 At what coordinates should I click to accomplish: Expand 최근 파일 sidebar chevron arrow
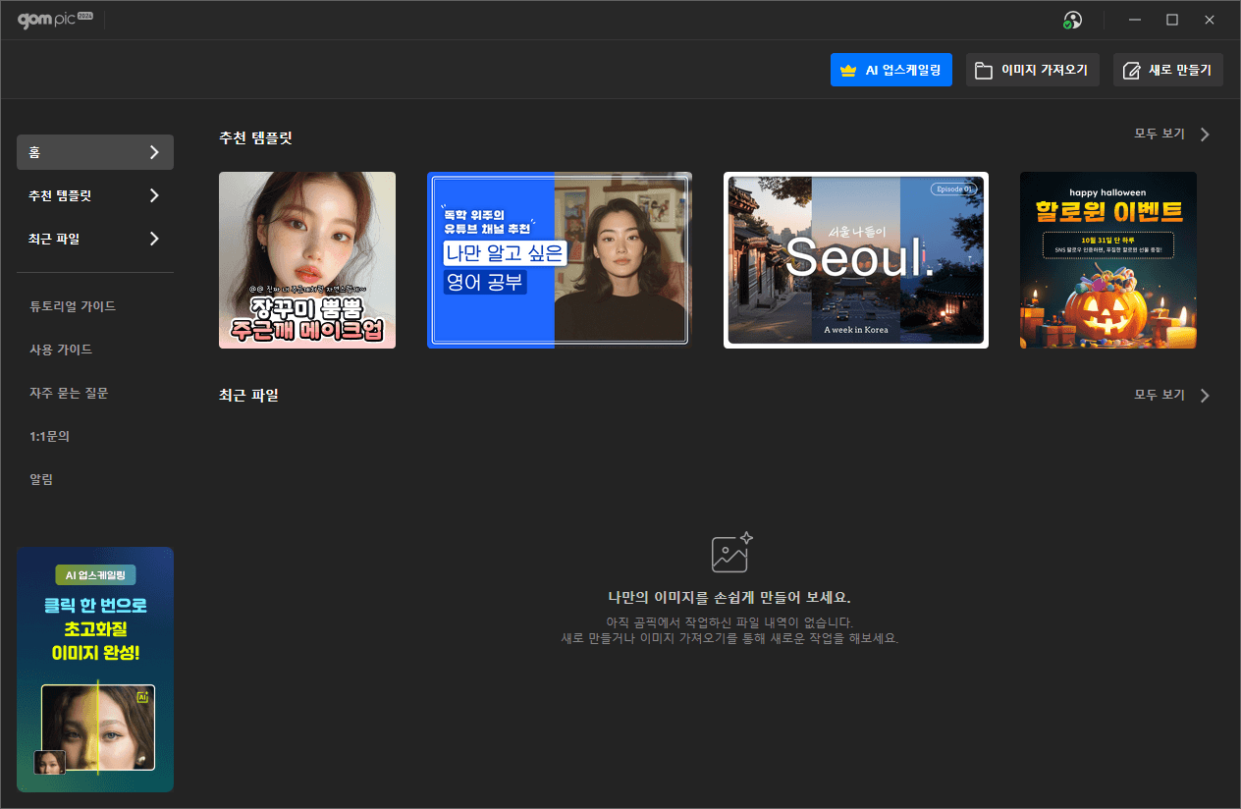click(x=154, y=239)
